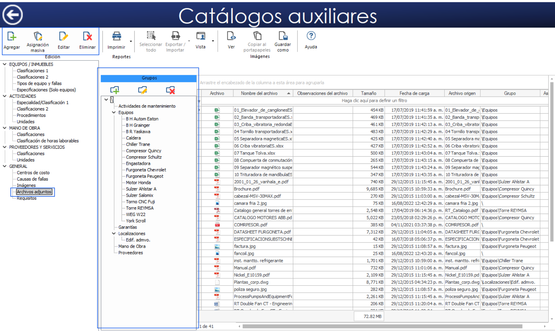This screenshot has width=555, height=331.
Task: Click red PDF icon of COMRPESOR.pdf row
Action: (217, 225)
